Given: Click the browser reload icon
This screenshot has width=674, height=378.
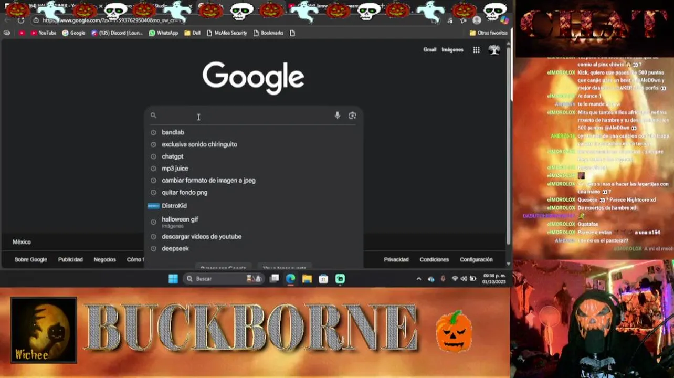Looking at the screenshot, I should pyautogui.click(x=21, y=20).
